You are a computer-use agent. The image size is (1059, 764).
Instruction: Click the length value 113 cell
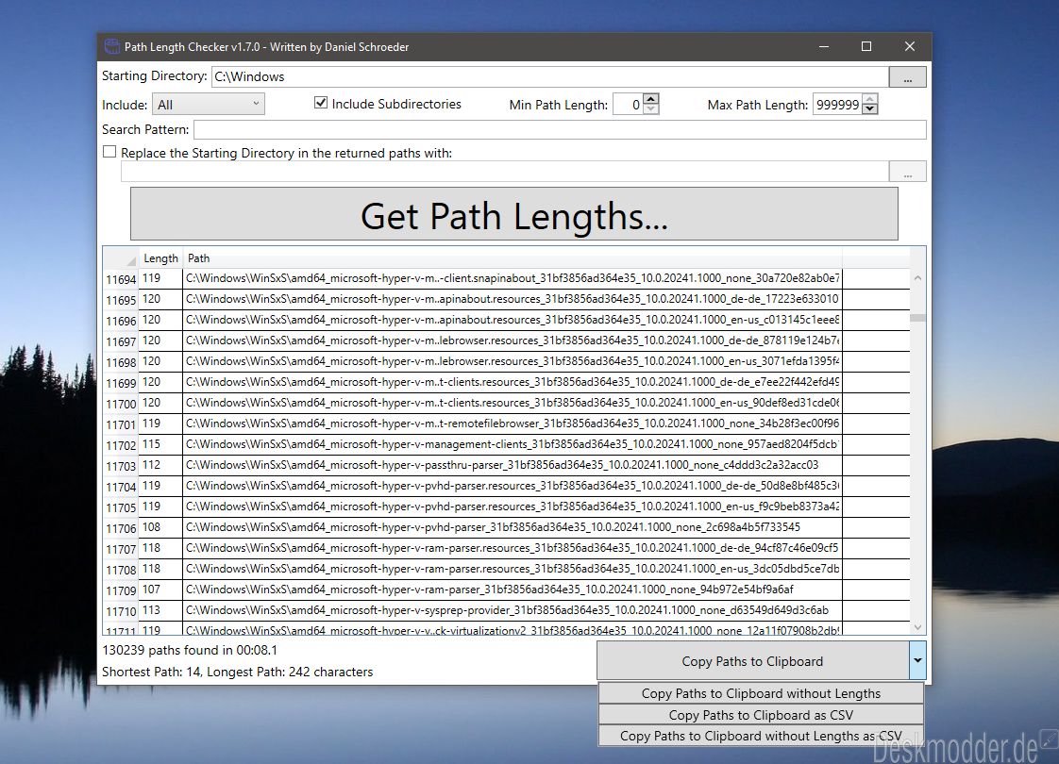[x=160, y=610]
